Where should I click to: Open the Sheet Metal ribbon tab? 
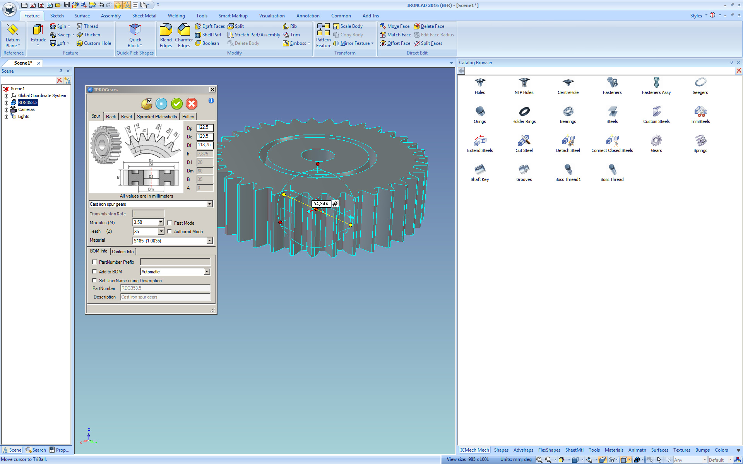point(144,16)
